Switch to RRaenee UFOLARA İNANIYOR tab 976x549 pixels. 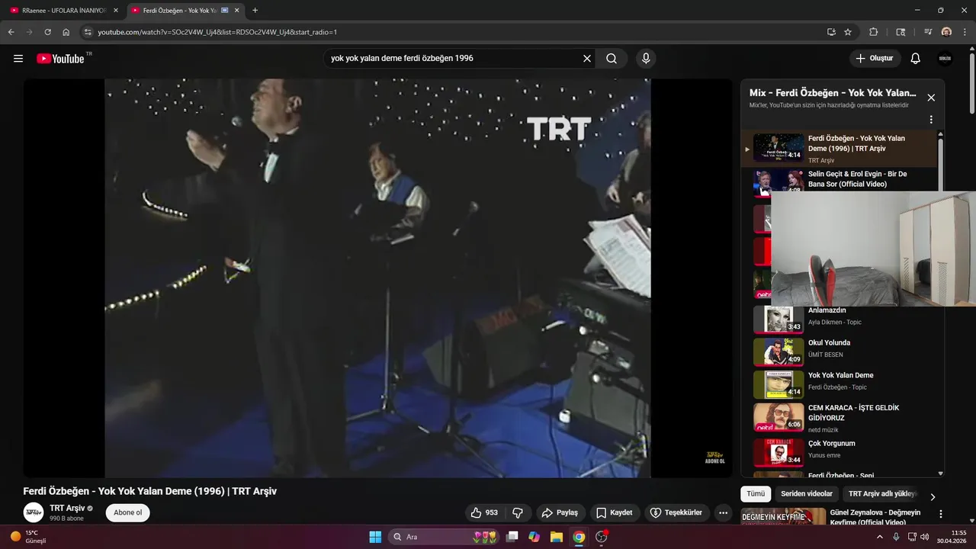coord(64,11)
